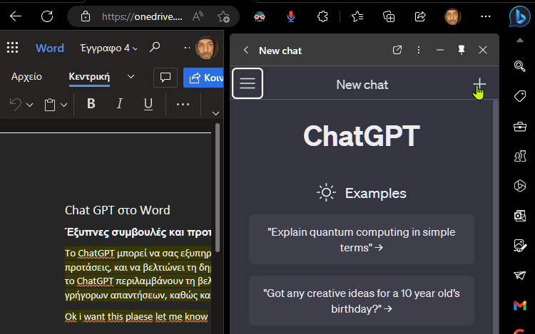535x334 pixels.
Task: Toggle Bold formatting
Action: point(91,103)
